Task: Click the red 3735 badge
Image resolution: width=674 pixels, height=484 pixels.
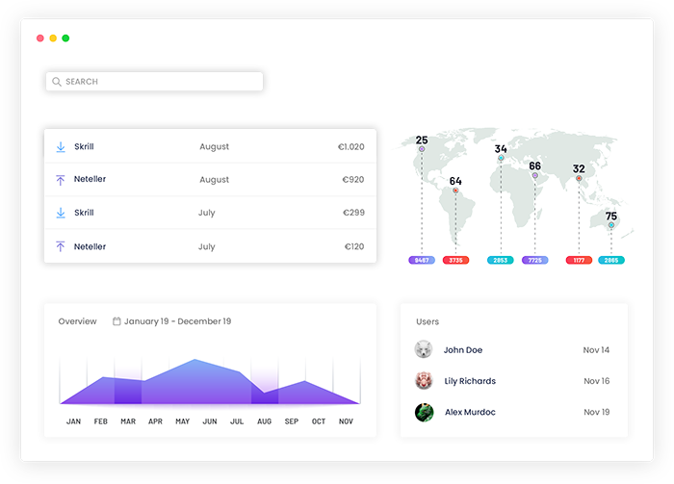Action: point(455,261)
